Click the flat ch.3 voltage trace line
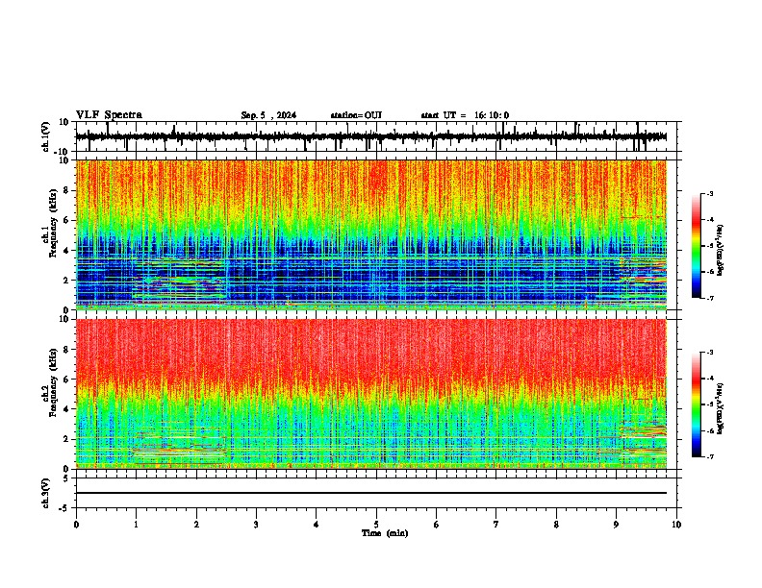The image size is (762, 588). click(371, 493)
